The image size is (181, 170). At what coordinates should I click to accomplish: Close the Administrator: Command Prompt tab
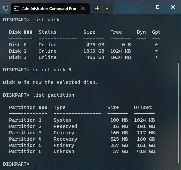tap(83, 8)
